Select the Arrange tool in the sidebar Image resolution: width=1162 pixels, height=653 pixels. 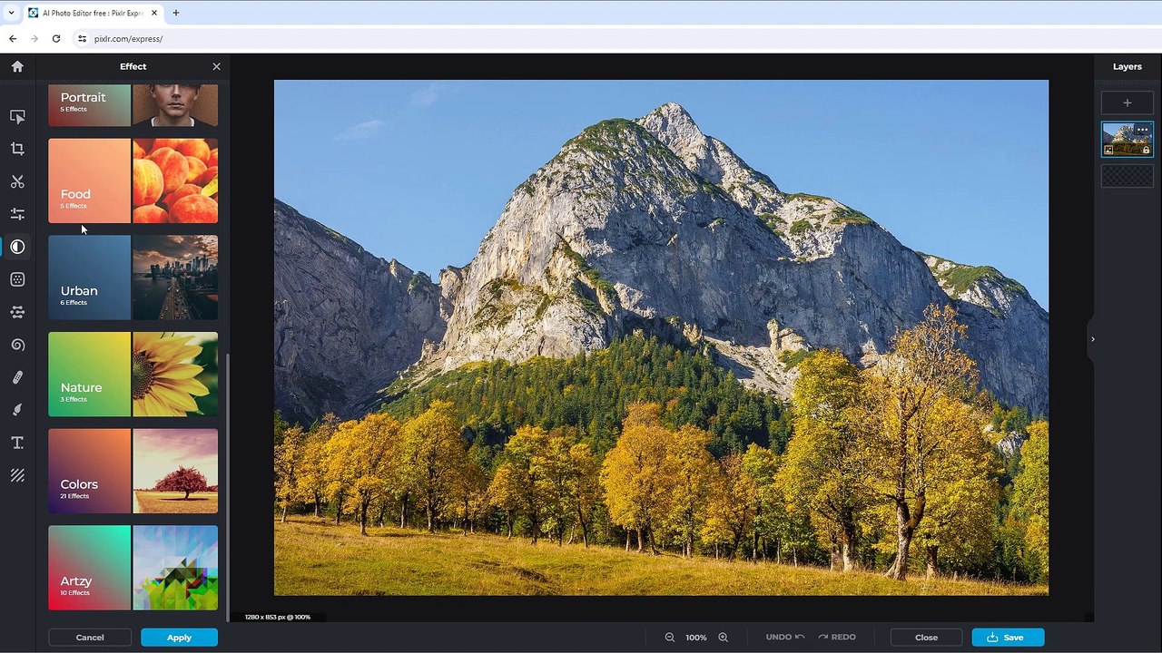click(17, 116)
